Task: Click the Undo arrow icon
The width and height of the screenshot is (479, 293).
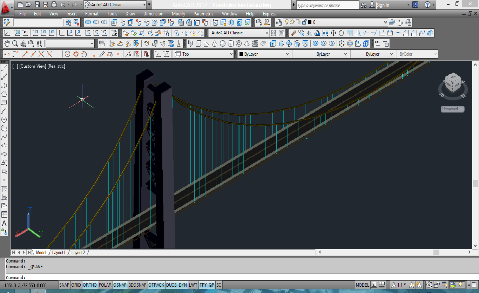Action: click(x=62, y=5)
